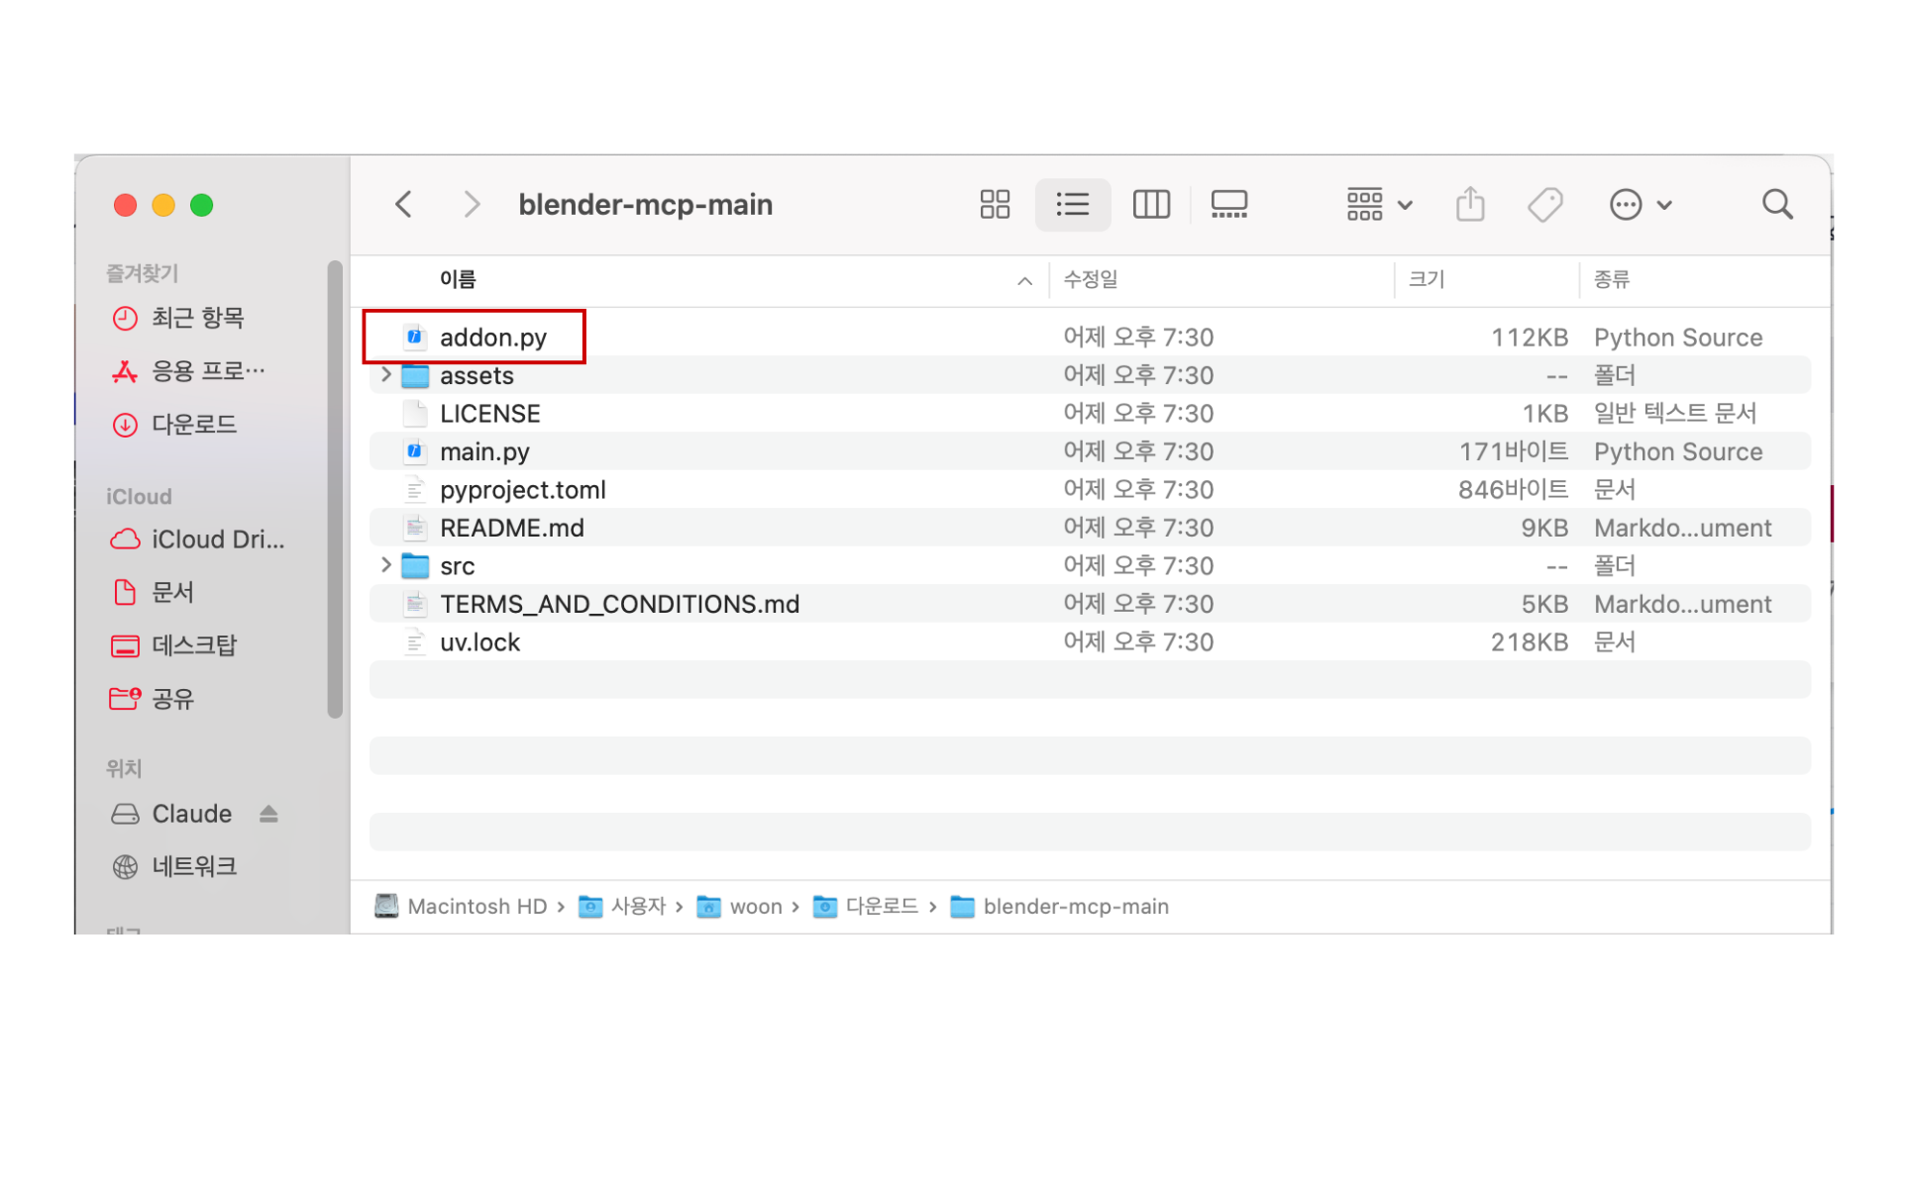
Task: Click the search magnifier icon
Action: pos(1777,205)
